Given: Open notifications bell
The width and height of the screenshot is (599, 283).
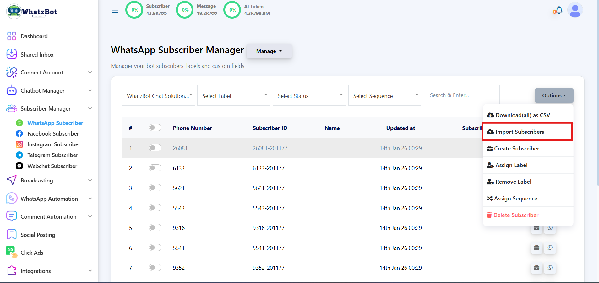Looking at the screenshot, I should (558, 10).
